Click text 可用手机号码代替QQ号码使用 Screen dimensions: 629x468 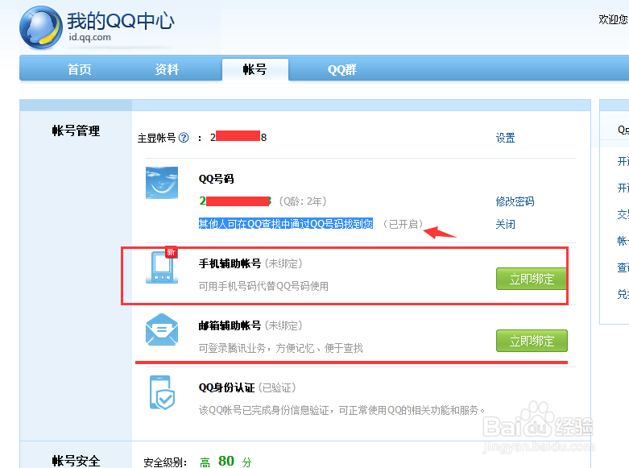click(263, 286)
